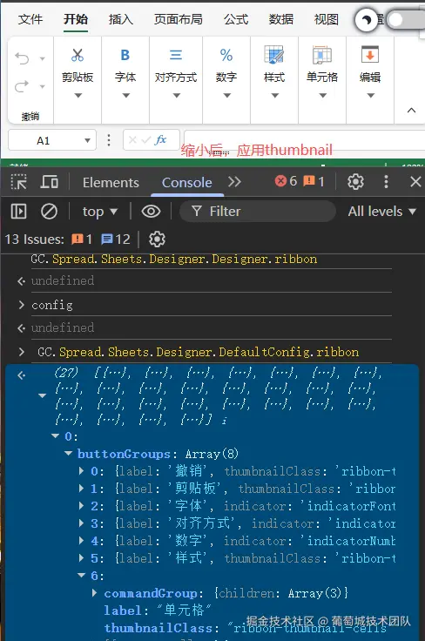Open the All levels log dropdown

[382, 212]
